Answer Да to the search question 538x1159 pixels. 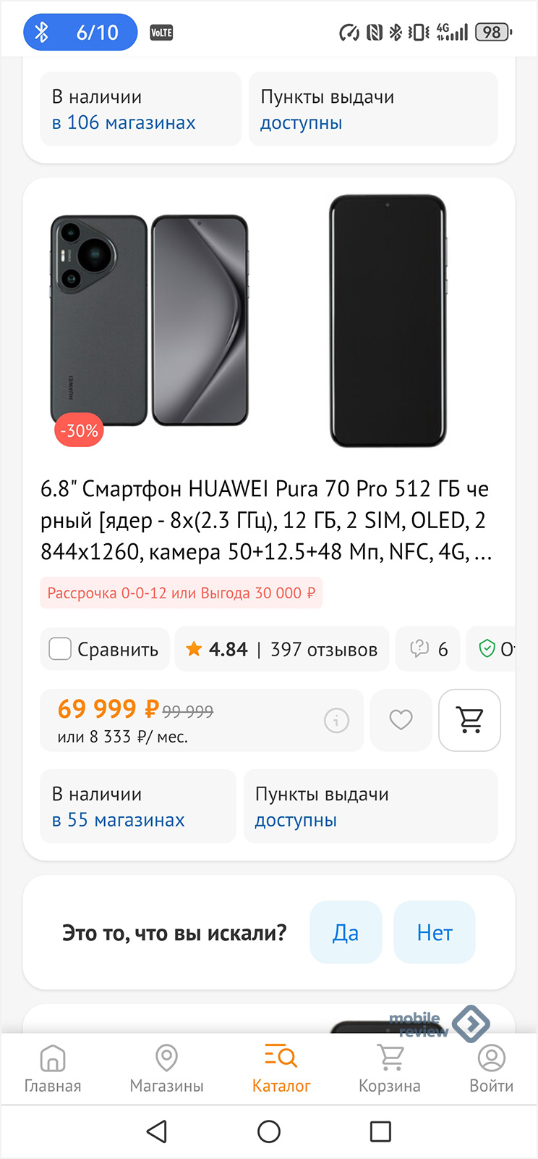pyautogui.click(x=346, y=932)
